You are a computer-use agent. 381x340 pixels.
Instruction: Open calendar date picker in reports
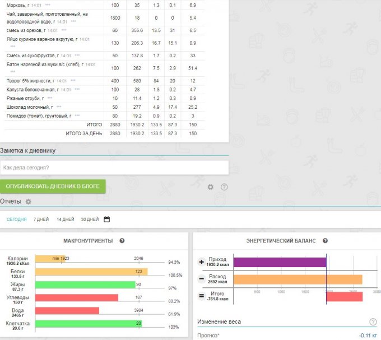tap(107, 219)
